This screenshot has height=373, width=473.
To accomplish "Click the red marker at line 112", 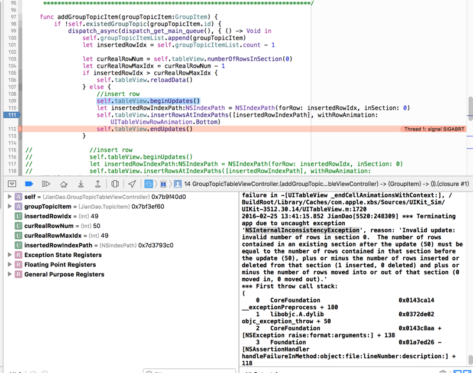I will [20, 129].
